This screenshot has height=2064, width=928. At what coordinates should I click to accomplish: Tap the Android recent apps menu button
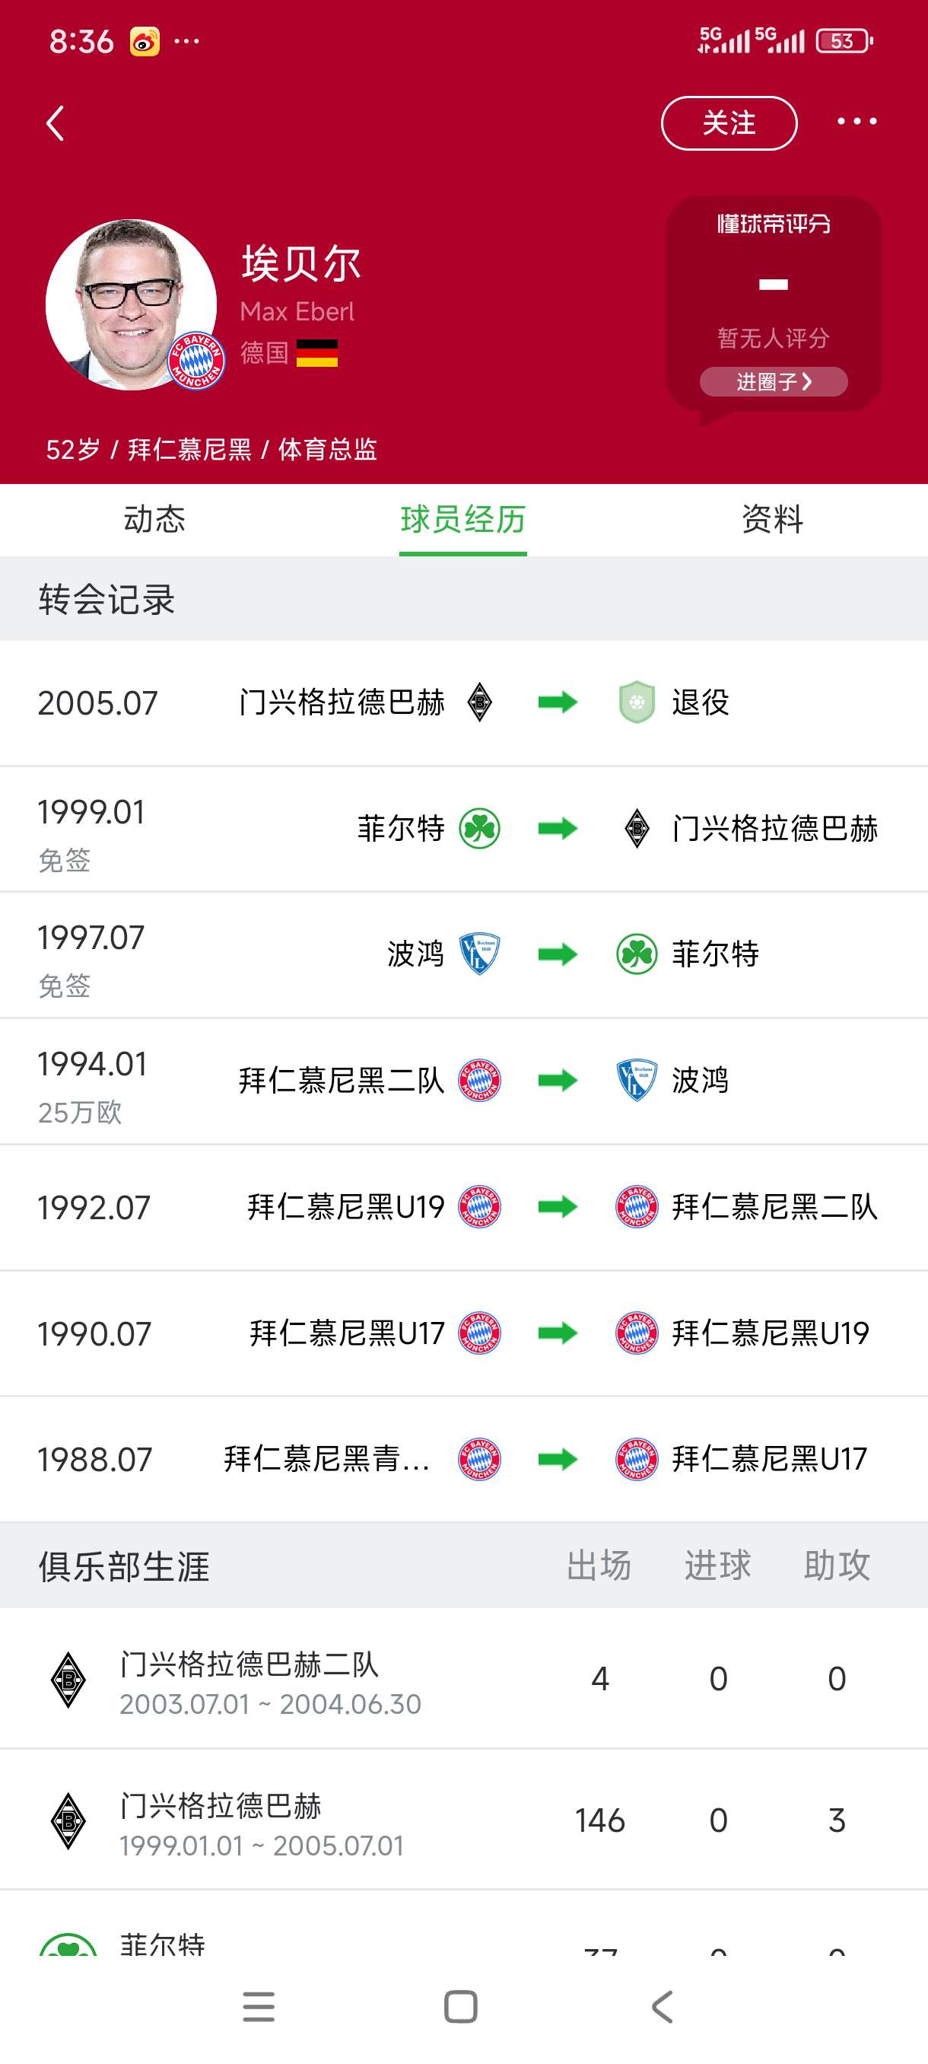259,2006
